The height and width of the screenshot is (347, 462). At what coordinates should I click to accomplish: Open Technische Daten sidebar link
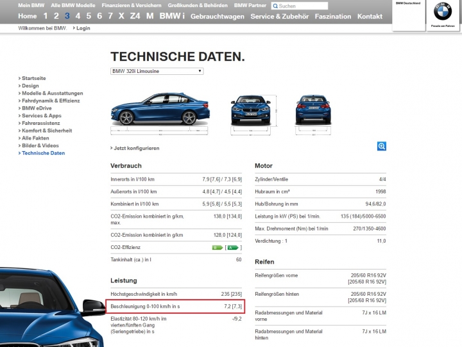pyautogui.click(x=44, y=153)
